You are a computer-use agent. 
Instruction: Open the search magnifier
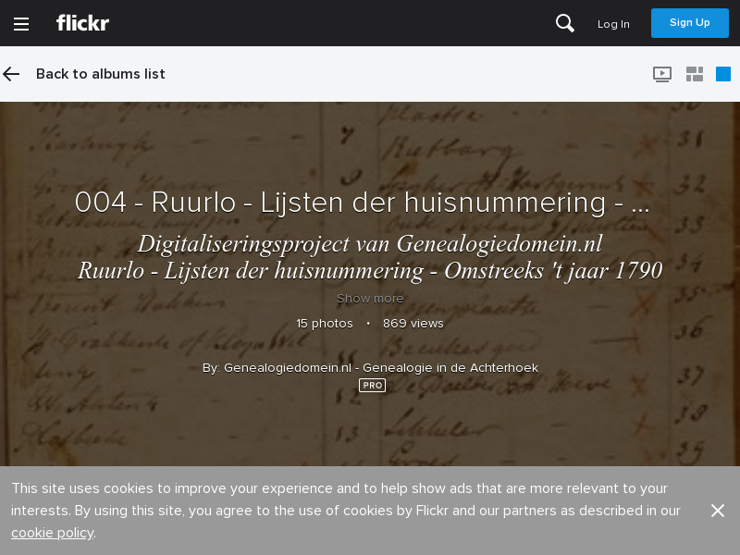click(565, 24)
